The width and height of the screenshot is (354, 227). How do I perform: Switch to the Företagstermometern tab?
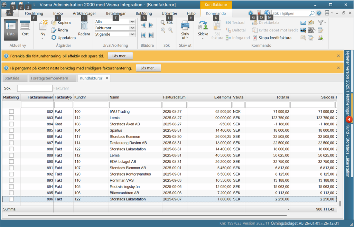pos(49,78)
